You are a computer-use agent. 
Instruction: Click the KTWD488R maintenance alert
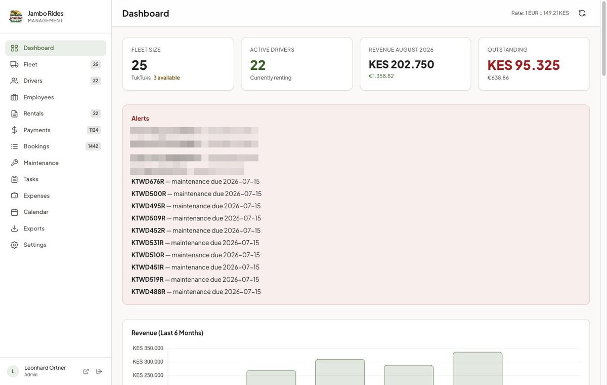(196, 292)
